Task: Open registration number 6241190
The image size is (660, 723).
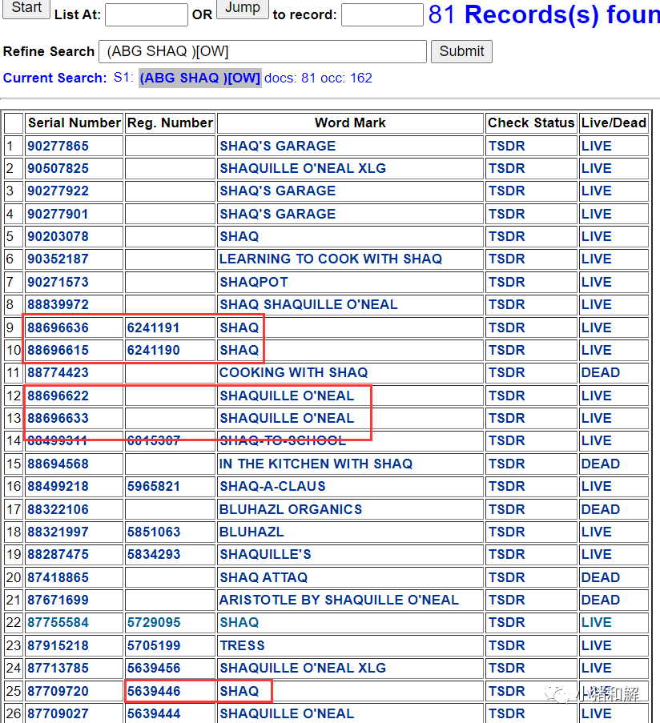Action: tap(153, 351)
